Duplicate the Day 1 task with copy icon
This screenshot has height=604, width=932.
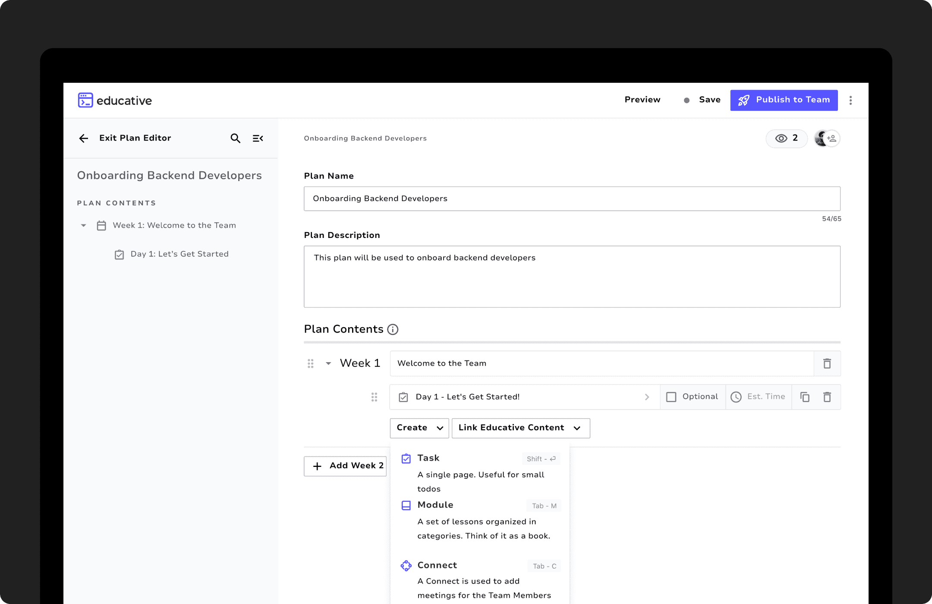pyautogui.click(x=805, y=397)
